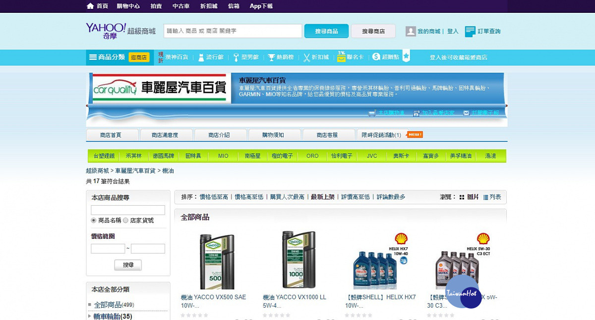Screen dimensions: 595x320
Task: Open 米其林 brand in the green bar
Action: point(133,156)
